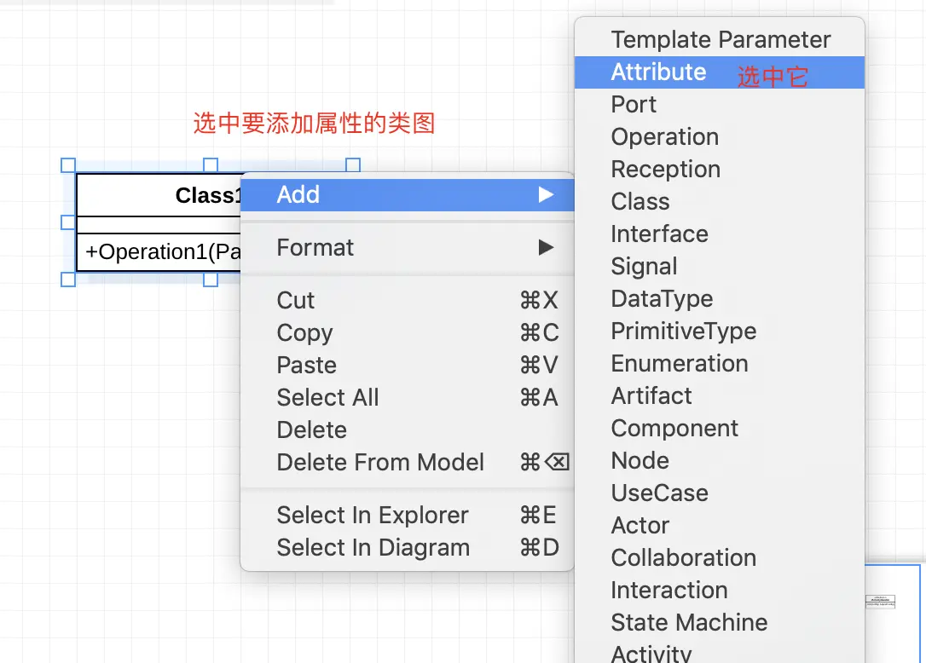The height and width of the screenshot is (663, 926).
Task: Click Delete From Model
Action: click(x=380, y=463)
